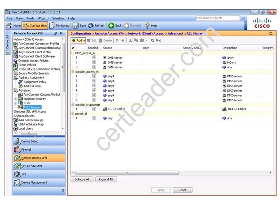
Task: Toggle Enabled for outside_access_in rule 4
Action: pos(94,90)
